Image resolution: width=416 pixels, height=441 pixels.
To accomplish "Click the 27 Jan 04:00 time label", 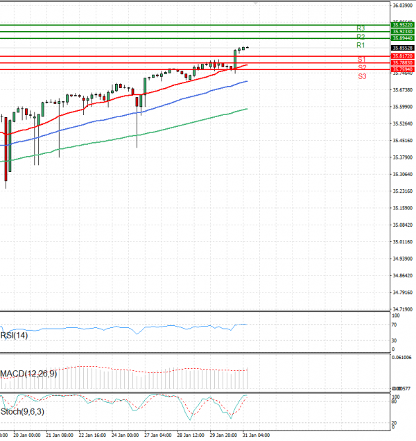I will click(x=158, y=435).
